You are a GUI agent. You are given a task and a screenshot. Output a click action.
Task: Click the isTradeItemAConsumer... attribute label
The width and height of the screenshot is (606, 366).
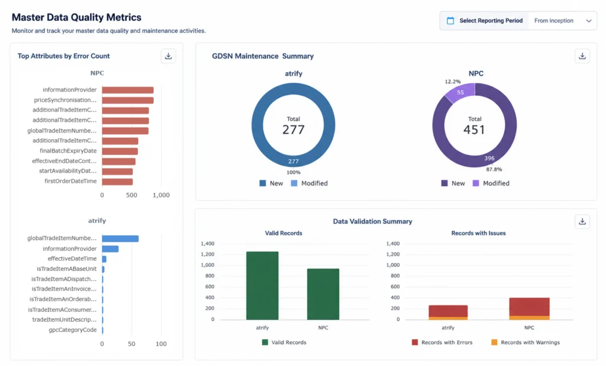(62, 310)
